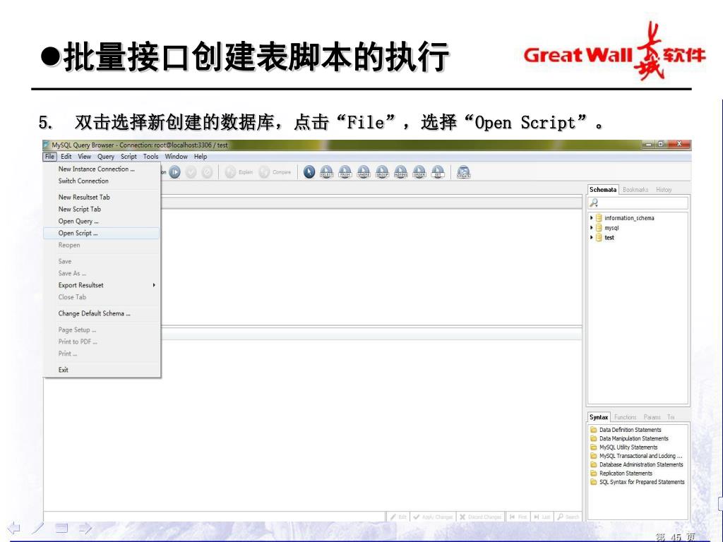Select New Resultset Tab menu entry
The image size is (723, 542).
102,198
